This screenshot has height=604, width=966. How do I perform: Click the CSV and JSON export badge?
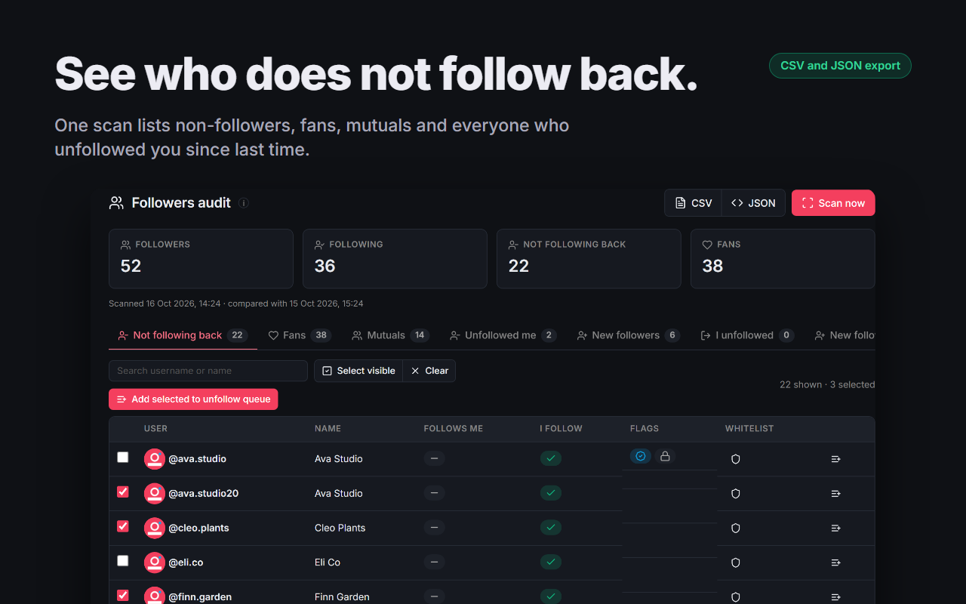click(x=840, y=66)
